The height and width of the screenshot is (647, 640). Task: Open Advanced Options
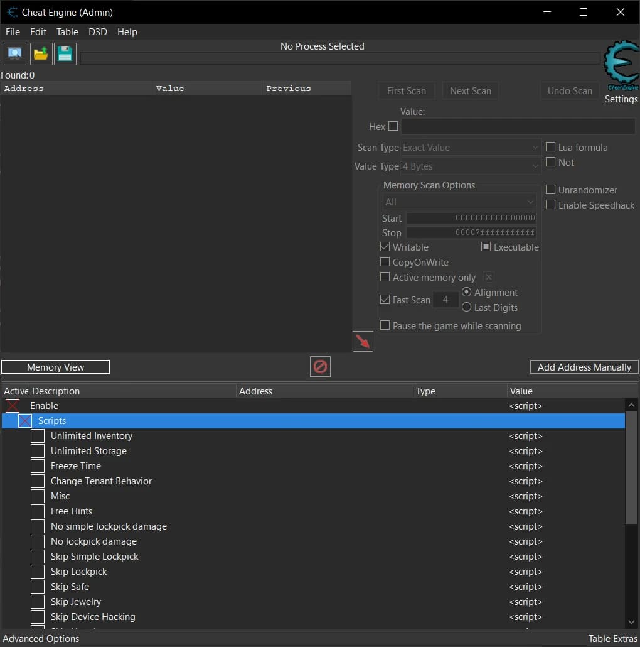pyautogui.click(x=41, y=638)
